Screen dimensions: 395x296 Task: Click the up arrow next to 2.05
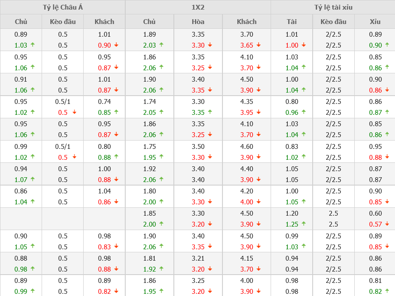(x=161, y=112)
